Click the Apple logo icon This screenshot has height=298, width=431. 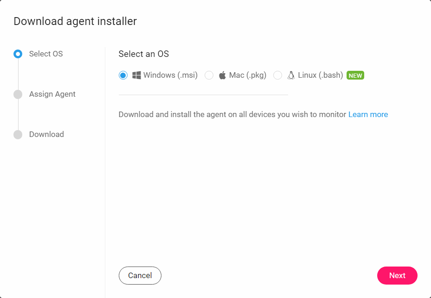tap(222, 75)
